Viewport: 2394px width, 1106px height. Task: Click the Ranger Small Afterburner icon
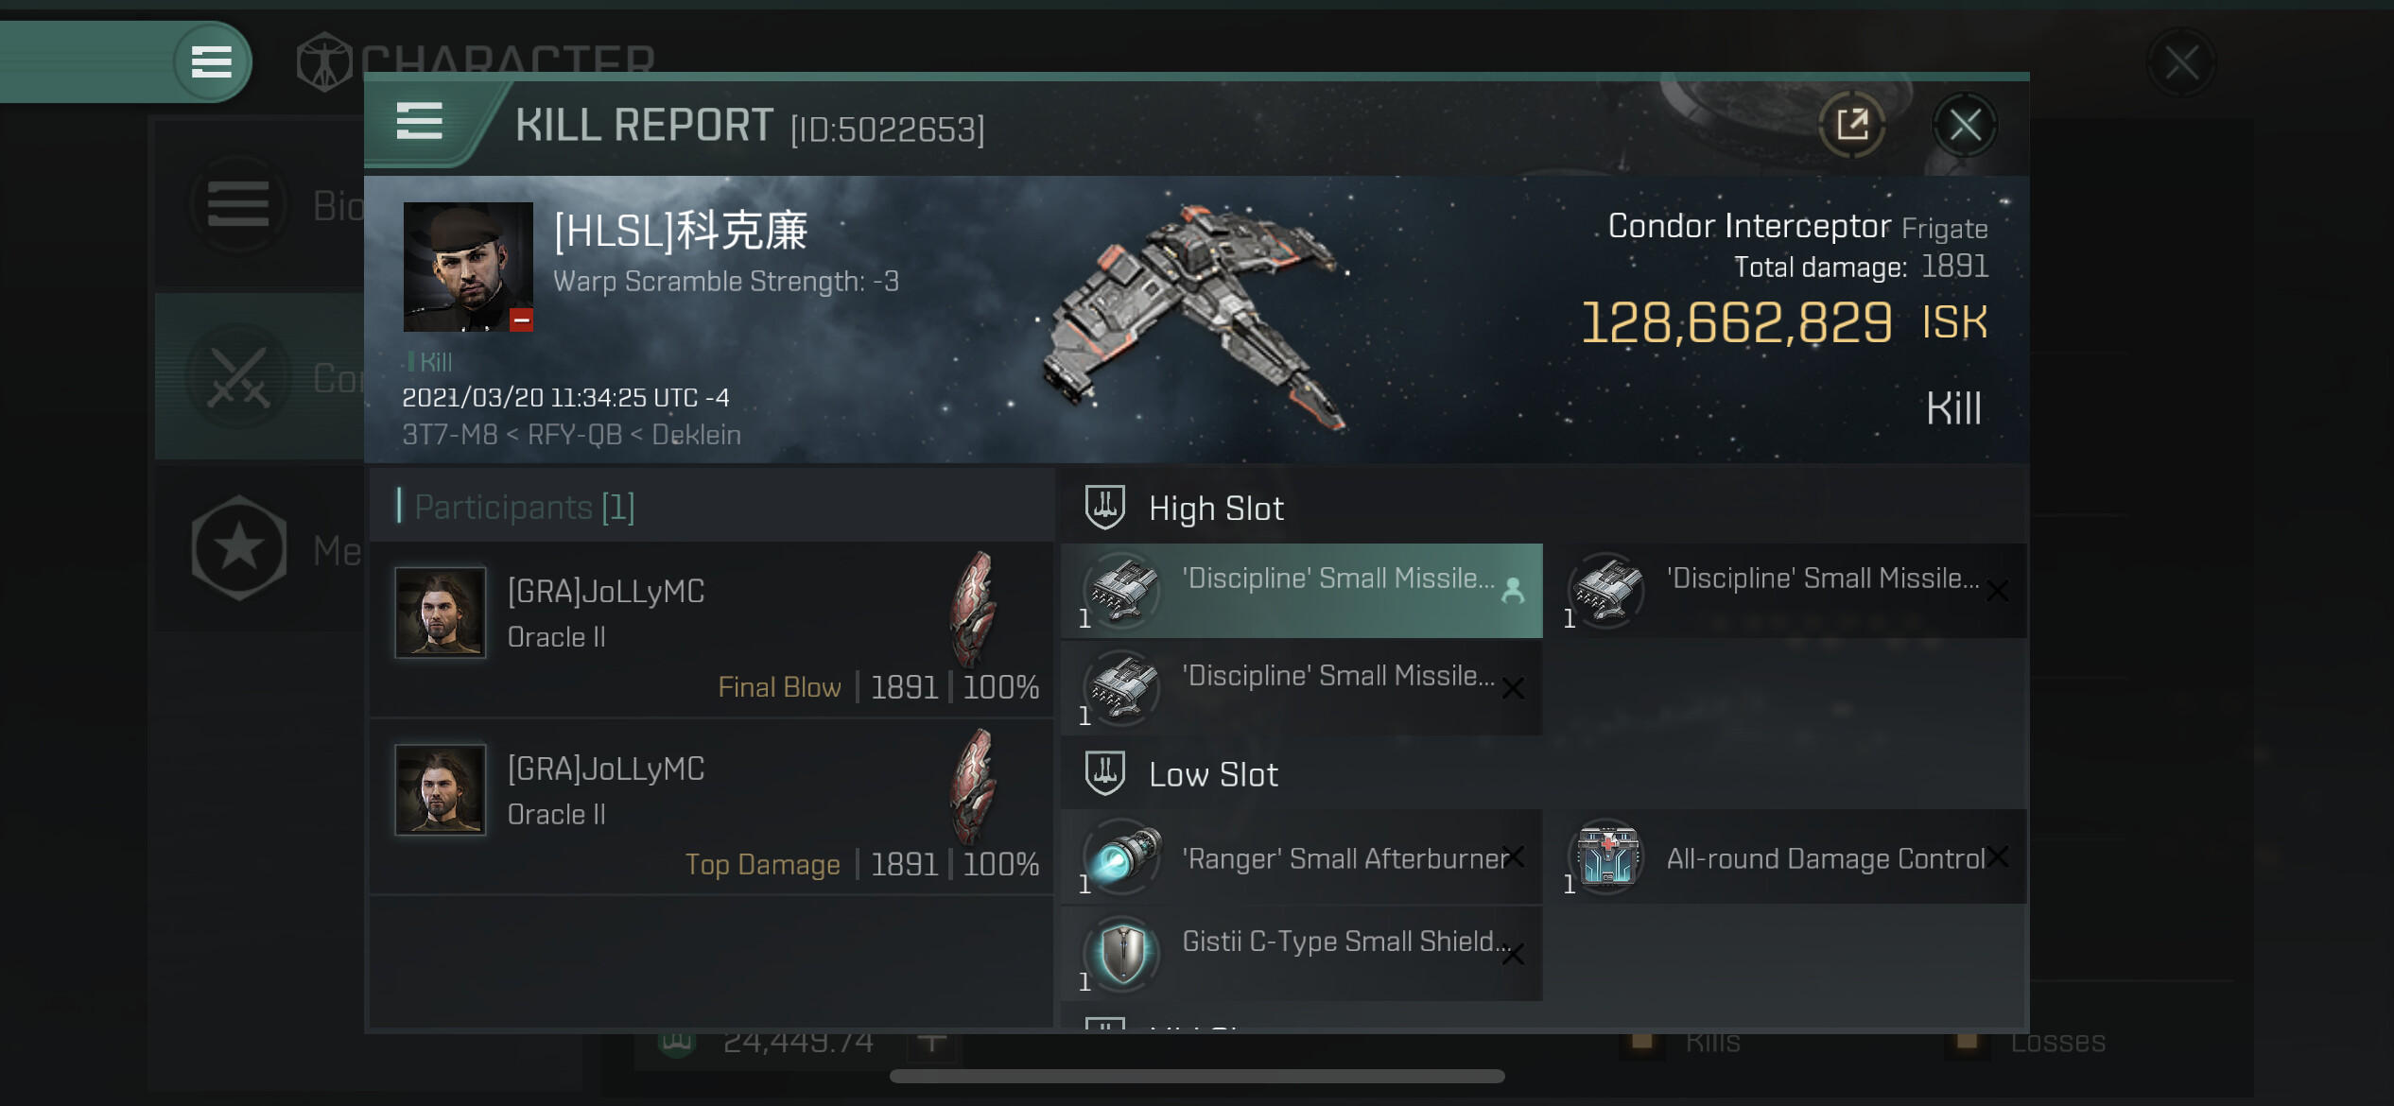(1122, 855)
